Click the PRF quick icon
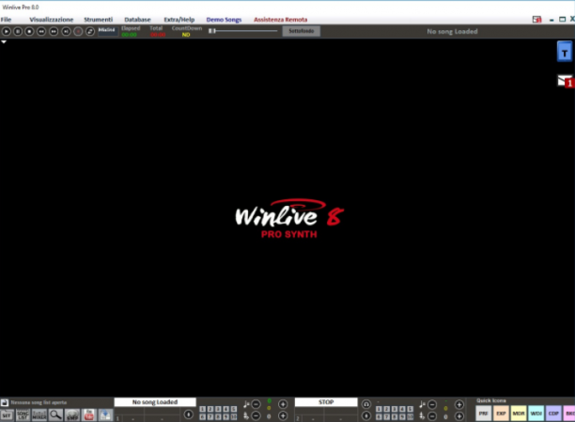 (483, 414)
